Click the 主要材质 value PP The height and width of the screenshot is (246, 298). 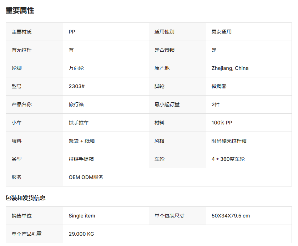click(72, 32)
